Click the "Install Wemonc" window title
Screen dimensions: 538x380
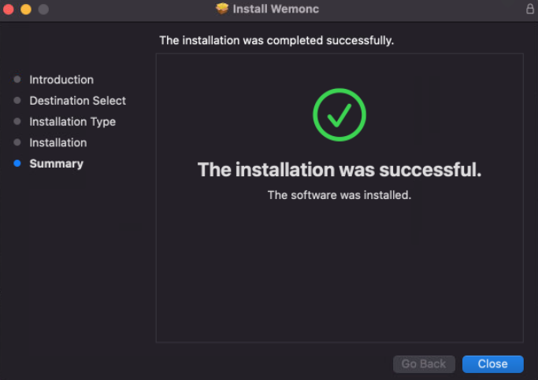[x=276, y=9]
